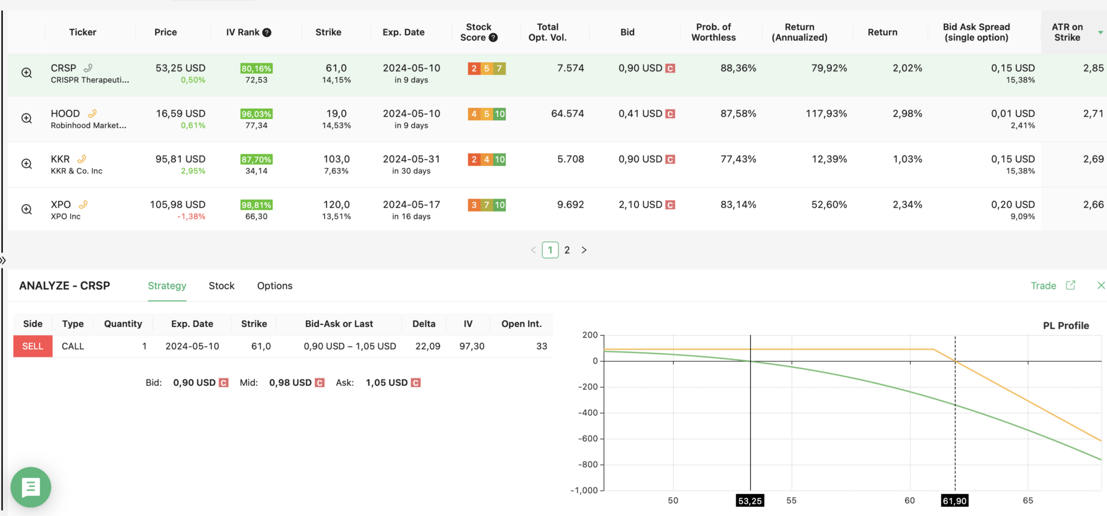Expand the left sidebar with double chevron
The height and width of the screenshot is (516, 1107).
point(3,260)
